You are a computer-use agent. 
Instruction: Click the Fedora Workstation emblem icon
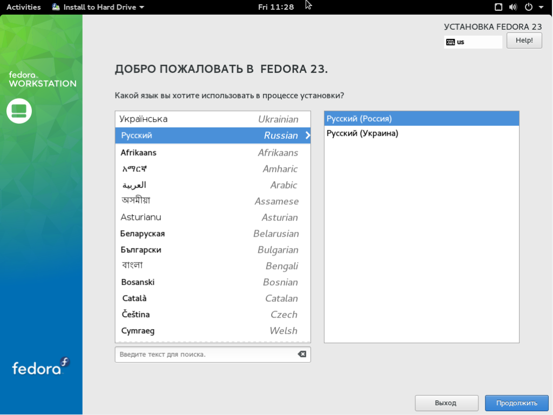coord(20,111)
